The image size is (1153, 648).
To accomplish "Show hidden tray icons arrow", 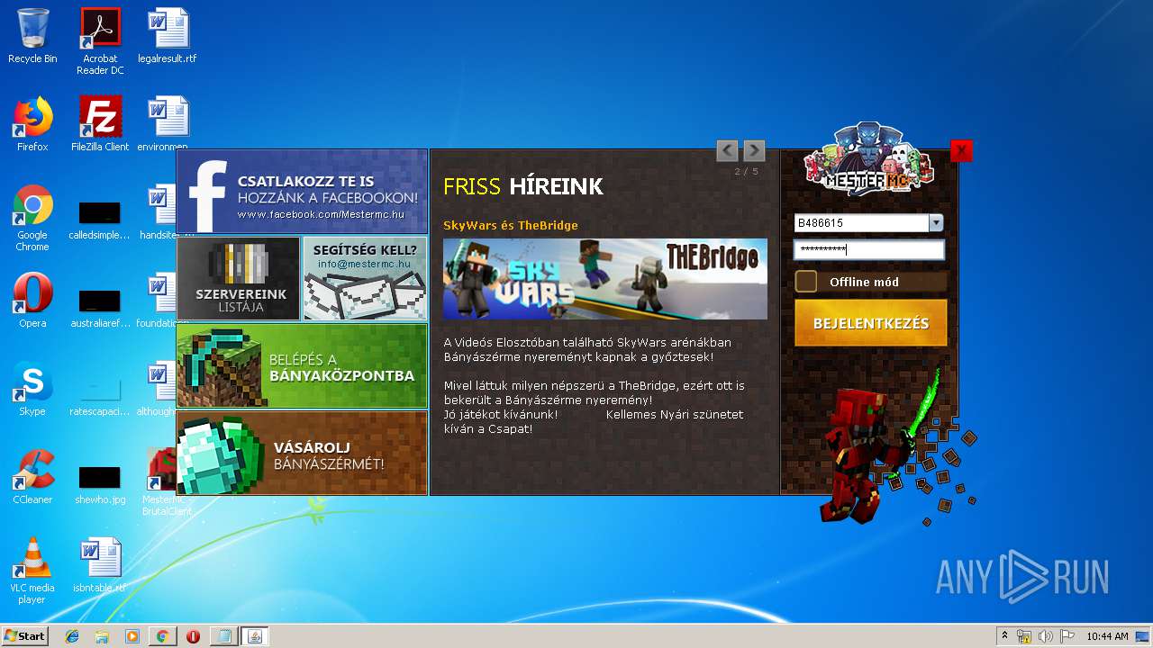I will tap(1004, 636).
